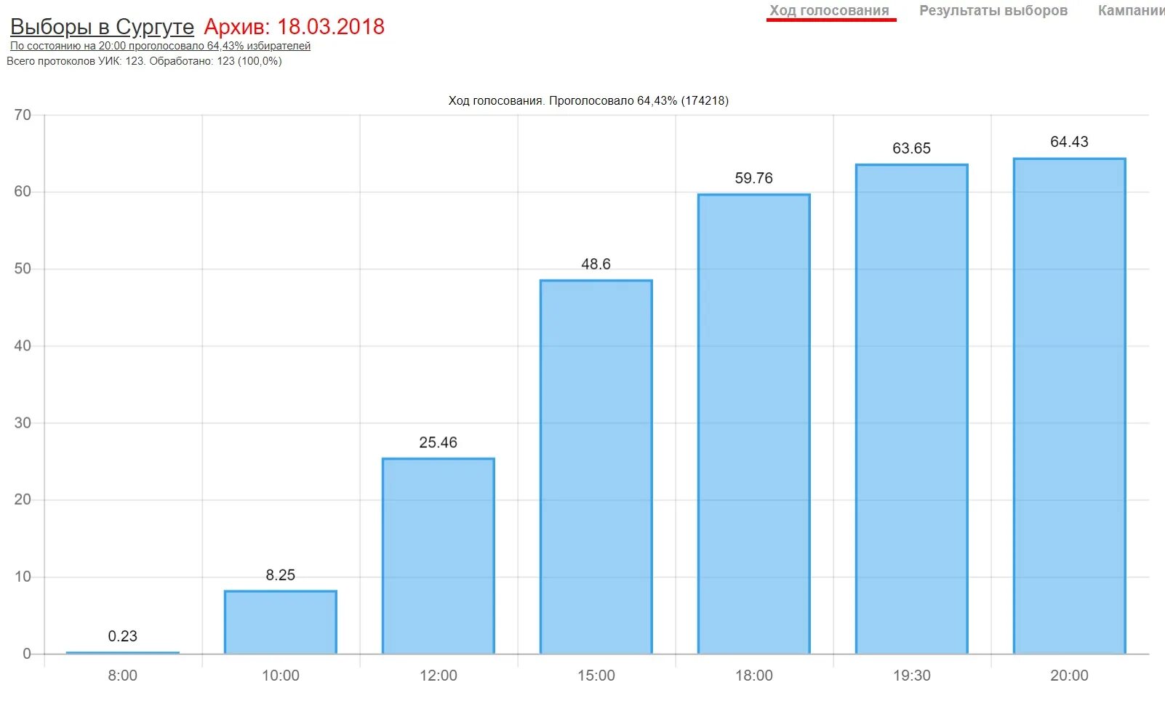
Task: Select the final 20:00 bar showing 64.43
Action: (x=1069, y=404)
